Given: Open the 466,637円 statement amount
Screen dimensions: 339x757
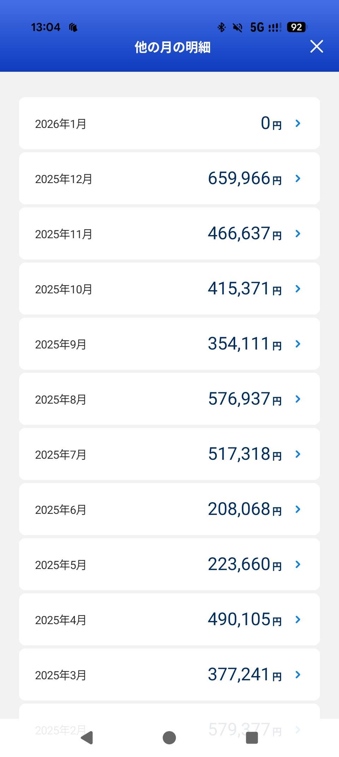Looking at the screenshot, I should [244, 234].
